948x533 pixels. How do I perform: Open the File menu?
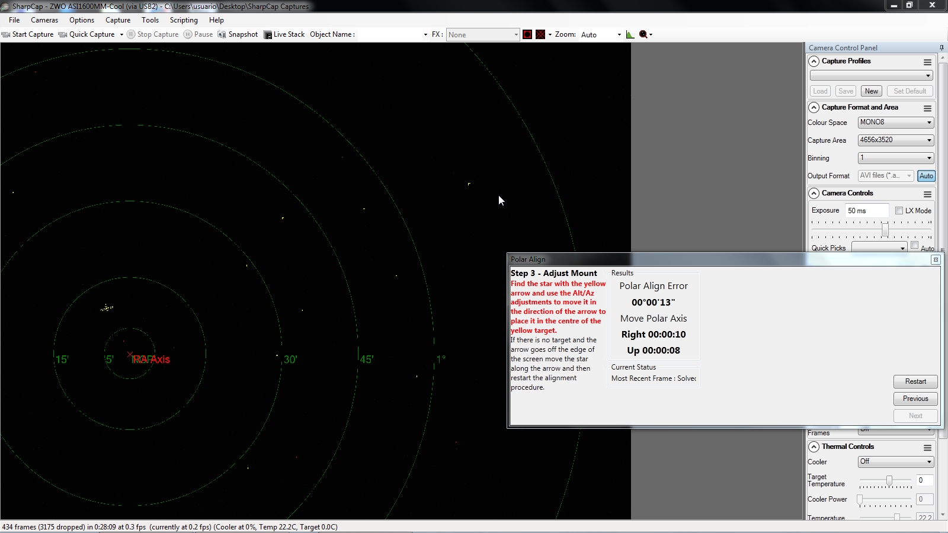point(14,20)
